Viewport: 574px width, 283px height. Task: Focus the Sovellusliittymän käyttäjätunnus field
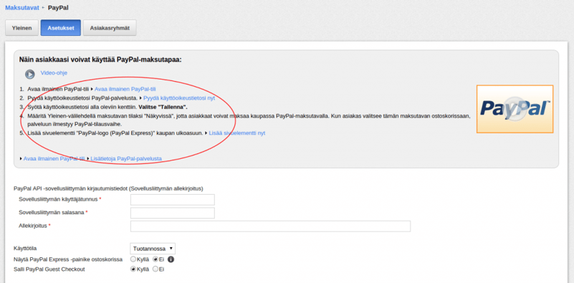(173, 200)
